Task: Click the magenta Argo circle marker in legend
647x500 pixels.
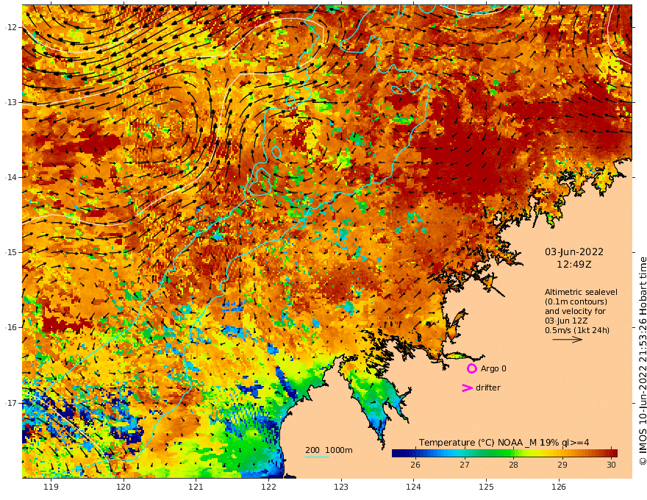Action: [471, 368]
